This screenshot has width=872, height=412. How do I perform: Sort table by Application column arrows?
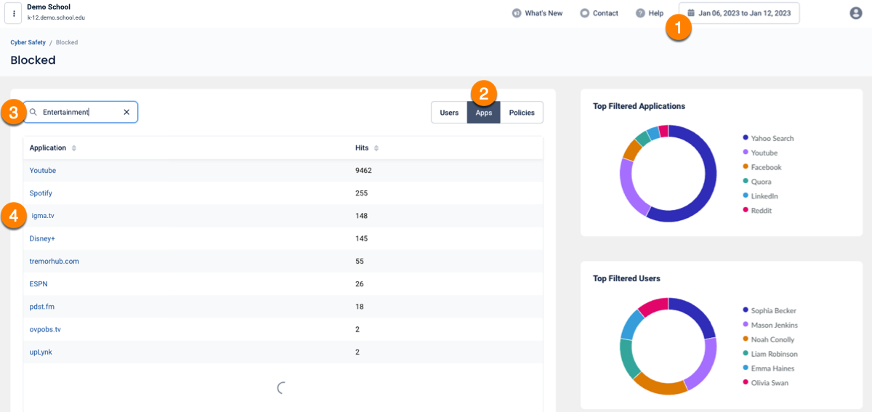tap(73, 148)
